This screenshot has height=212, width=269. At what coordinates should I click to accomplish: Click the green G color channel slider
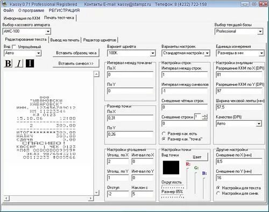point(196,182)
